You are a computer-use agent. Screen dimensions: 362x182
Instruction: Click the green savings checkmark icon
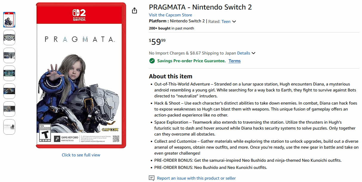[x=152, y=61]
